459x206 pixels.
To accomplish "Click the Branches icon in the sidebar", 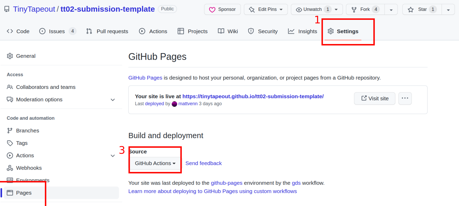I will pos(10,130).
